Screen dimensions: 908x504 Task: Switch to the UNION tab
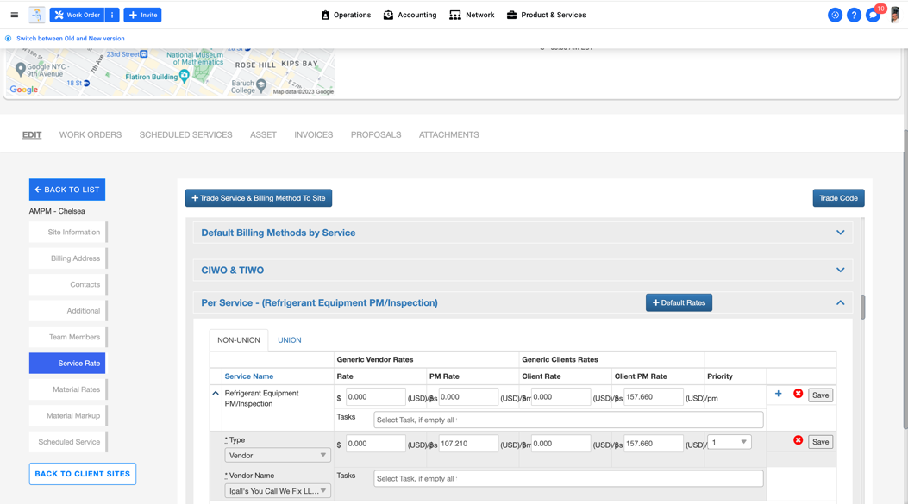point(289,339)
